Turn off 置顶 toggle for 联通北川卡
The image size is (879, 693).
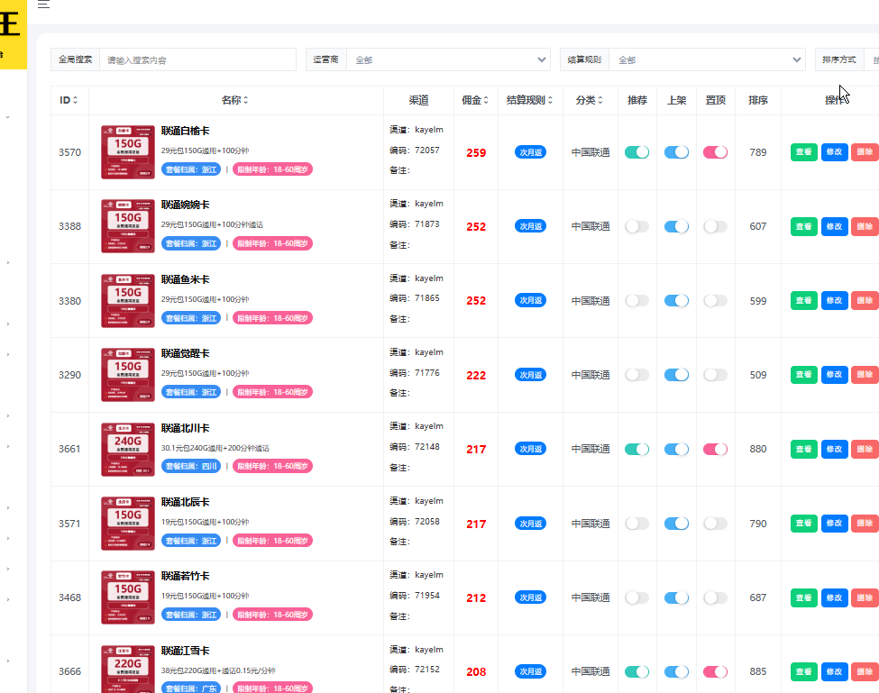click(x=715, y=449)
